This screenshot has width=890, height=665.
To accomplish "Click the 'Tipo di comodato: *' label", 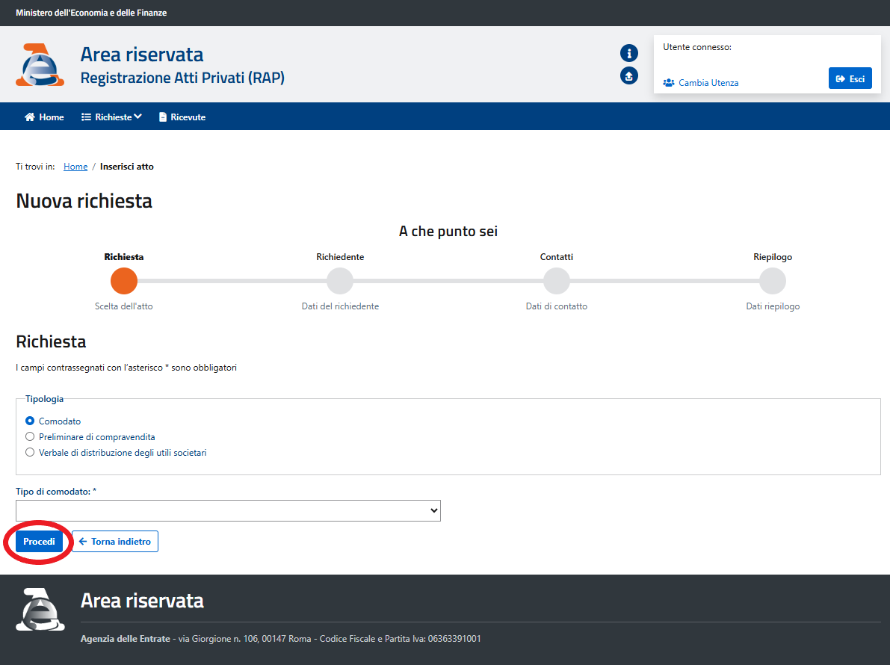I will [x=56, y=492].
